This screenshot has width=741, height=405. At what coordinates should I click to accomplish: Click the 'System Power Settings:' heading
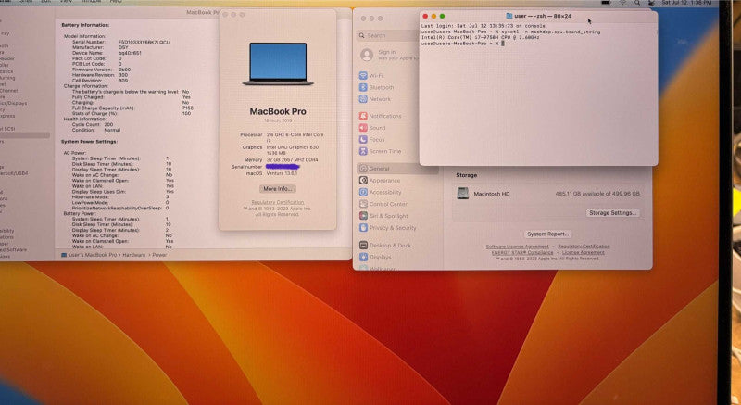[89, 141]
